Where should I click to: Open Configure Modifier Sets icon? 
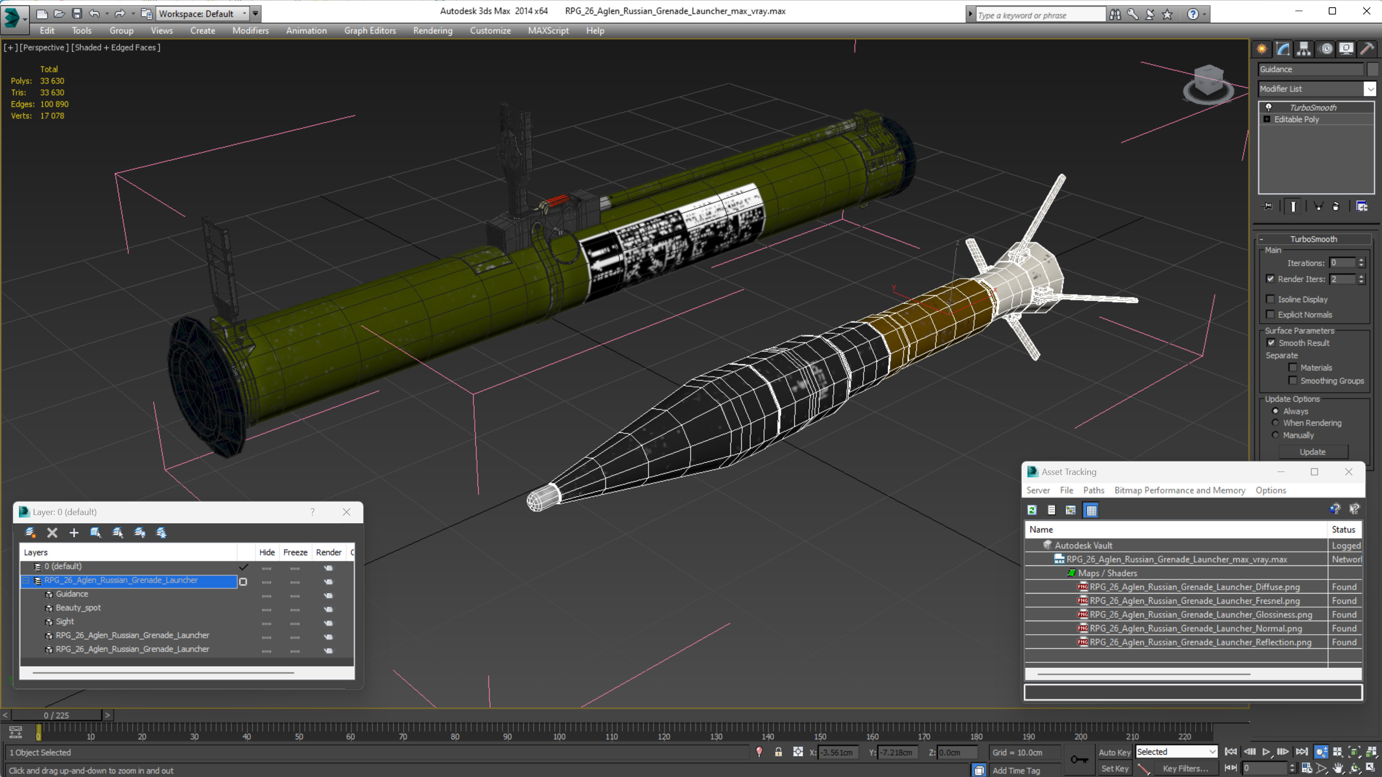[x=1362, y=206]
